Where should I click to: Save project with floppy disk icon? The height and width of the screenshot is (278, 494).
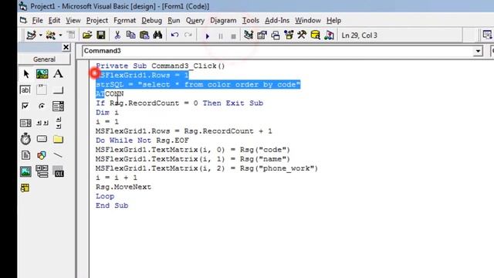pos(101,36)
